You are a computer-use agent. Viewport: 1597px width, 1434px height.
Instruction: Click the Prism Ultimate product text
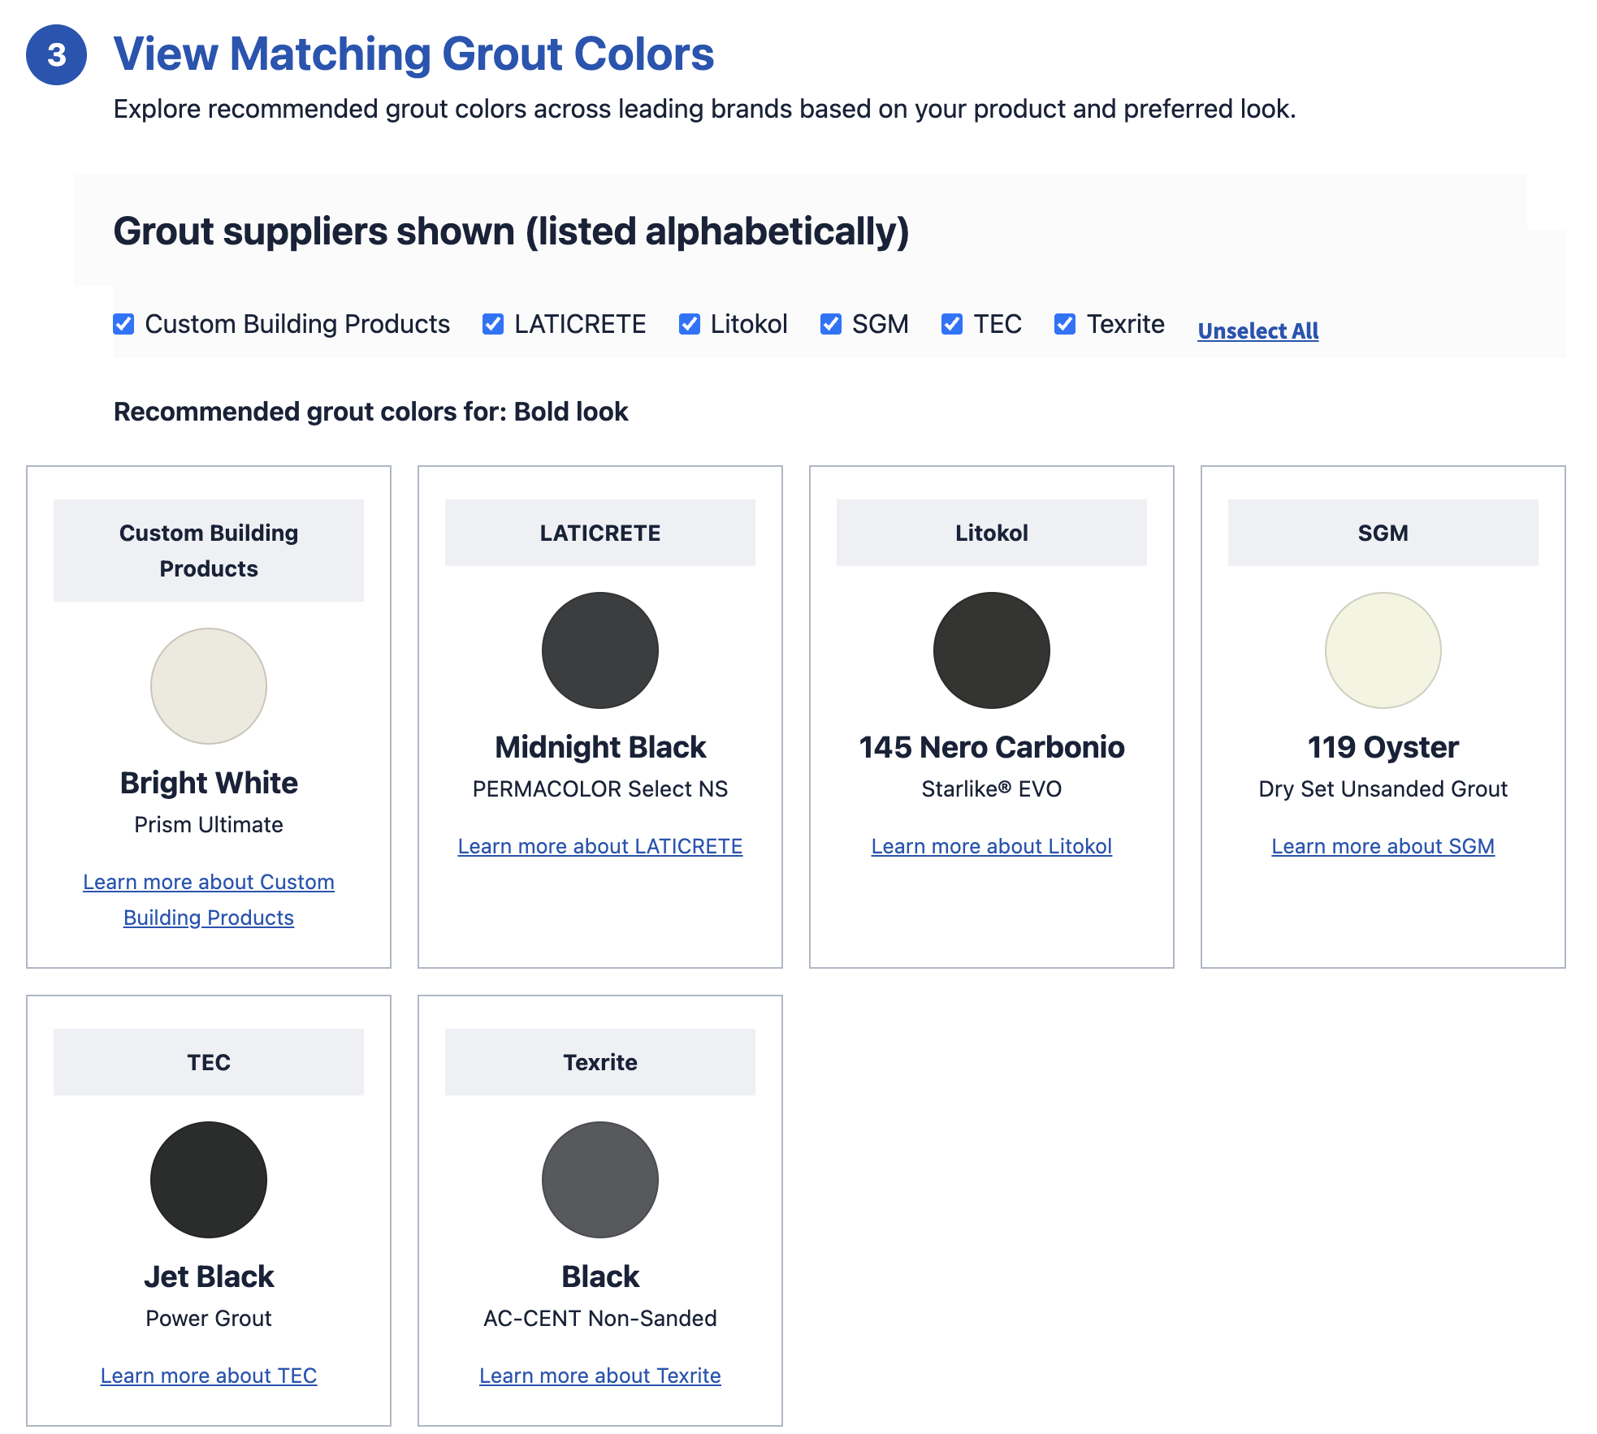[x=209, y=825]
